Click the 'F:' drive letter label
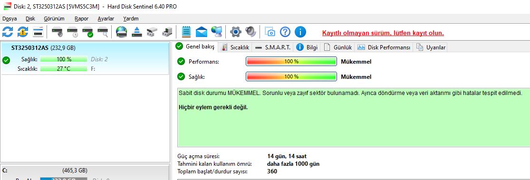The width and height of the screenshot is (530, 180). pyautogui.click(x=93, y=69)
